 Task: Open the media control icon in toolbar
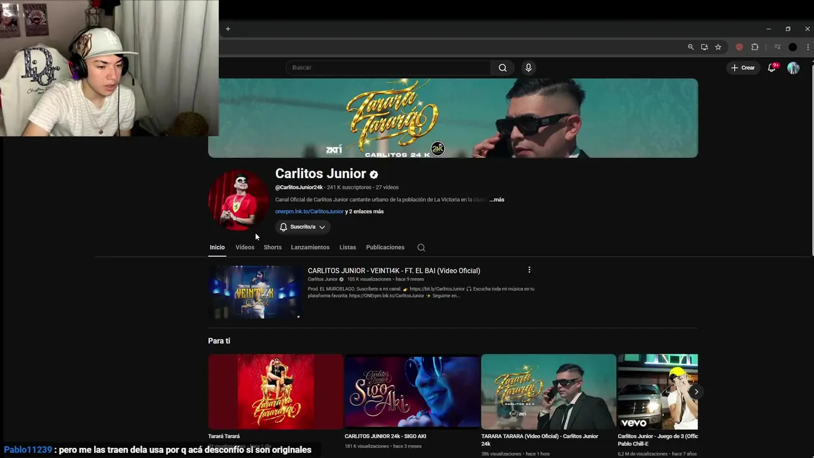[x=777, y=47]
